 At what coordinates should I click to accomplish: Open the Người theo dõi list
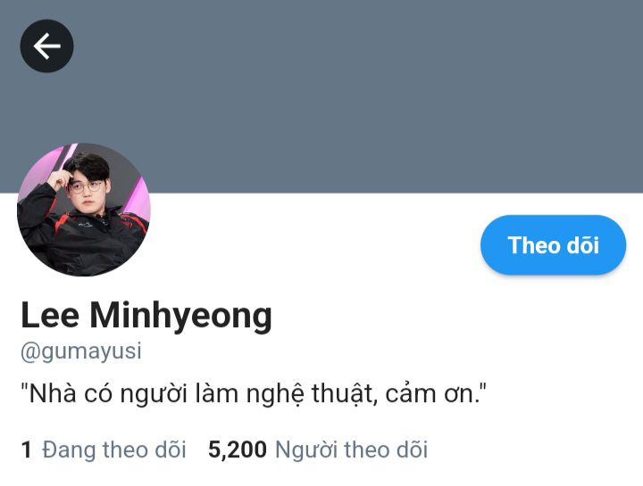[x=352, y=449]
